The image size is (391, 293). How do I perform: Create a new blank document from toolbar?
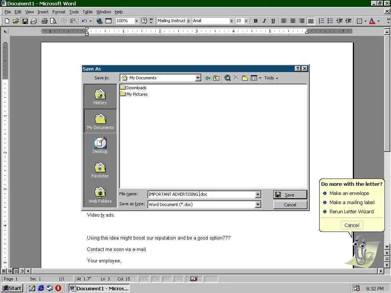tap(7, 21)
